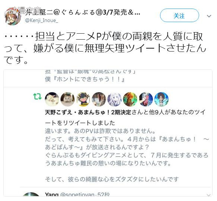
Task: Open the orange and green retweeter avatar
Action: [x=130, y=99]
